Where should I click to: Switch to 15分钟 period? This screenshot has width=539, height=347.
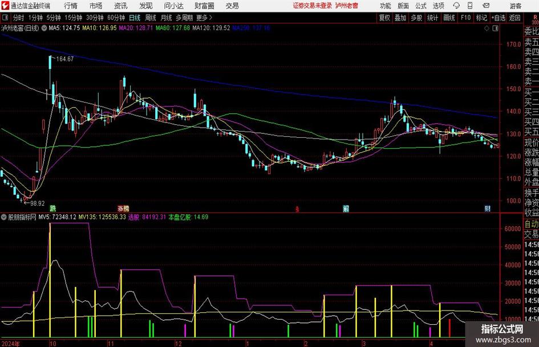tap(74, 18)
